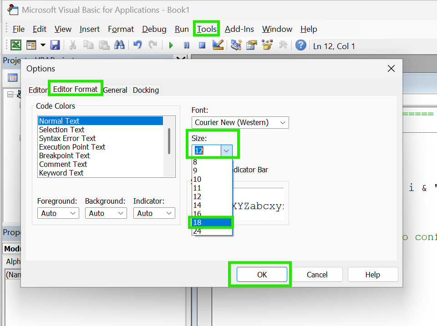The width and height of the screenshot is (437, 326).
Task: Open the Help question mark icon
Action: (301, 45)
